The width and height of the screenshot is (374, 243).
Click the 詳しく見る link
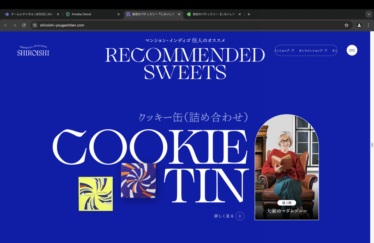[x=224, y=216]
